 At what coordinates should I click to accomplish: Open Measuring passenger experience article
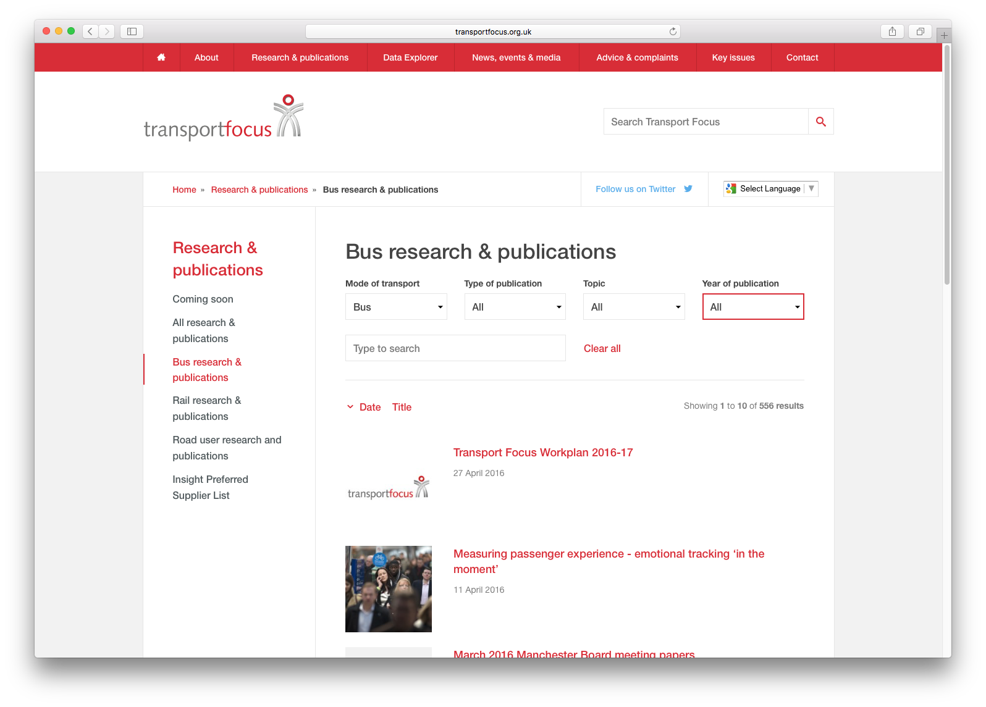(609, 561)
